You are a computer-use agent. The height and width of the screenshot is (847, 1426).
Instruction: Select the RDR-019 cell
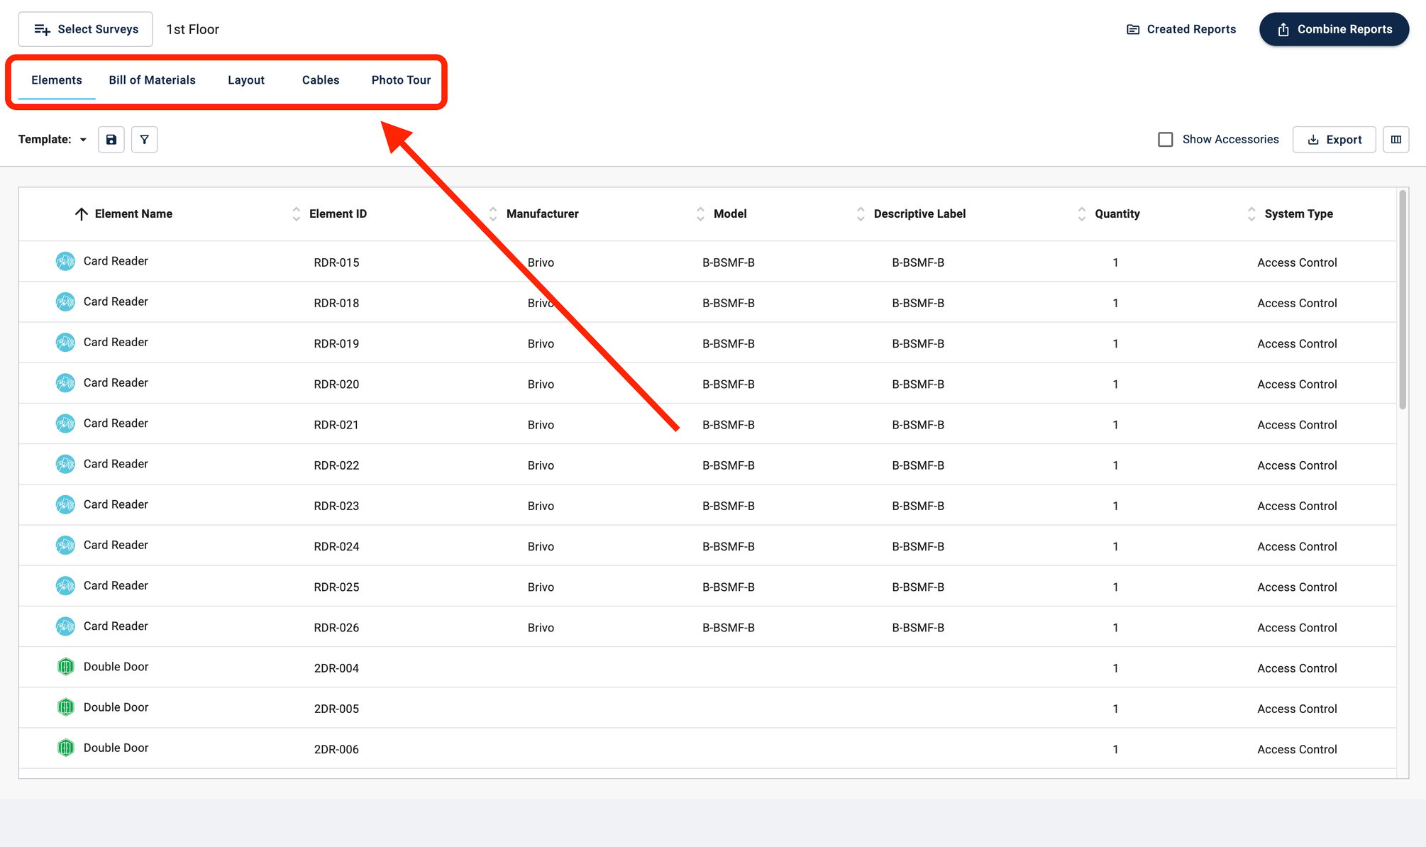coord(336,343)
